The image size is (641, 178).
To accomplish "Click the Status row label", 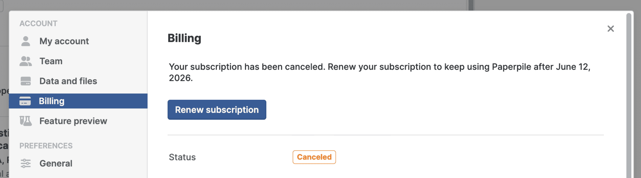I will [x=182, y=157].
